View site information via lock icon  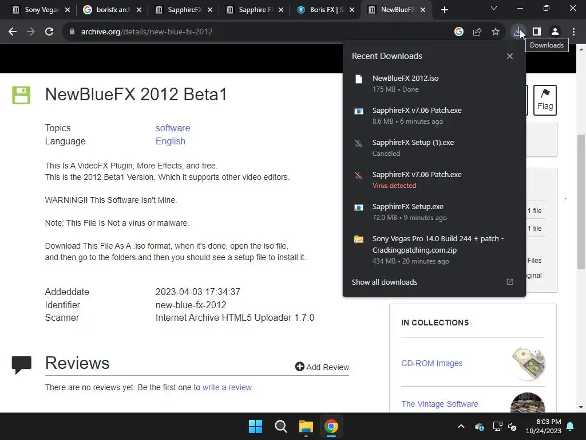coord(72,32)
